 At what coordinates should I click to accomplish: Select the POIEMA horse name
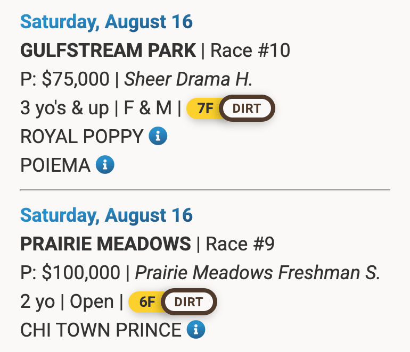click(x=55, y=165)
